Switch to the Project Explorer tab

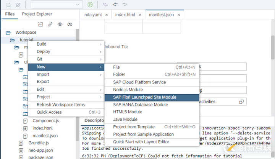pos(37,14)
